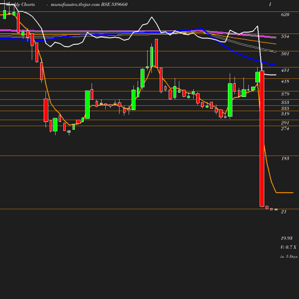299x299 pixels.
Task: Click the 554 price level label
Action: [x=285, y=36]
